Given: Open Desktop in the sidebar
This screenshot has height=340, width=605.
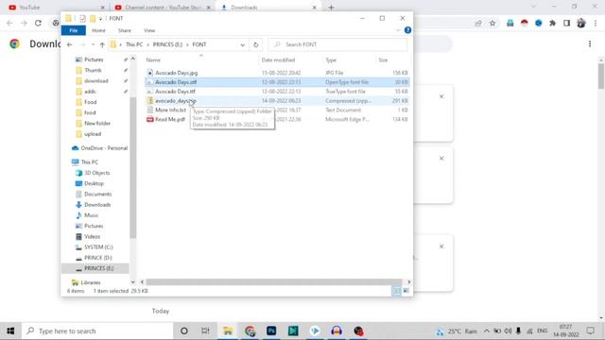Looking at the screenshot, I should [94, 183].
